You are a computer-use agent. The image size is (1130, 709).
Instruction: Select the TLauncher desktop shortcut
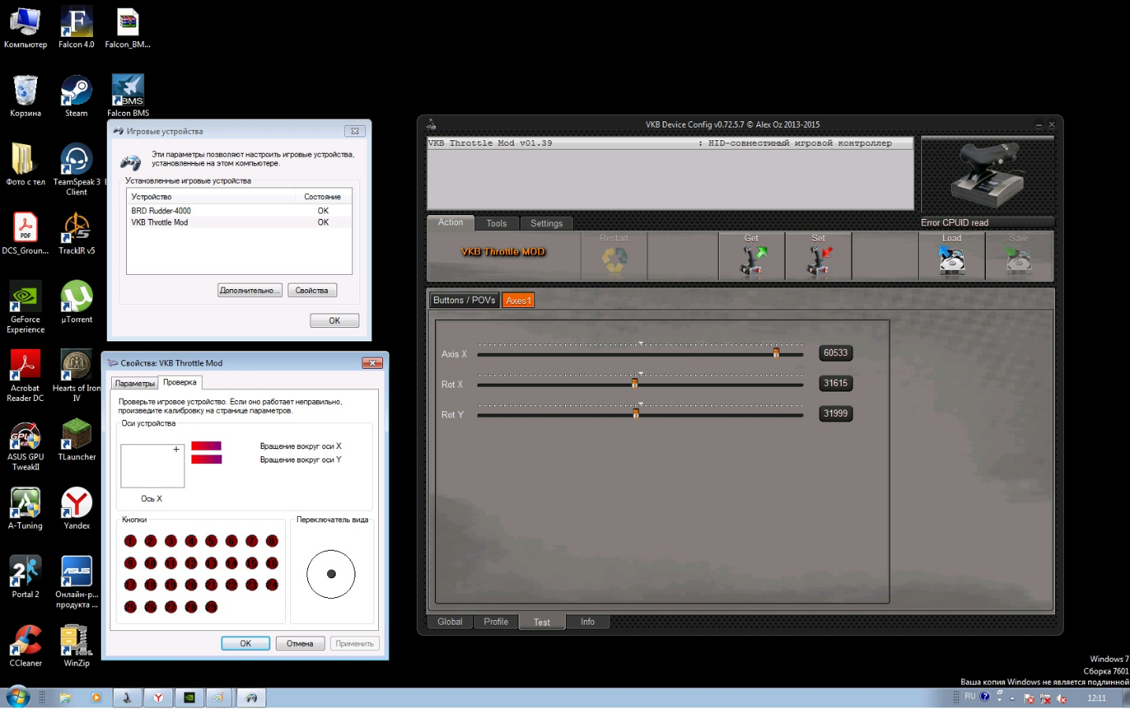(76, 440)
